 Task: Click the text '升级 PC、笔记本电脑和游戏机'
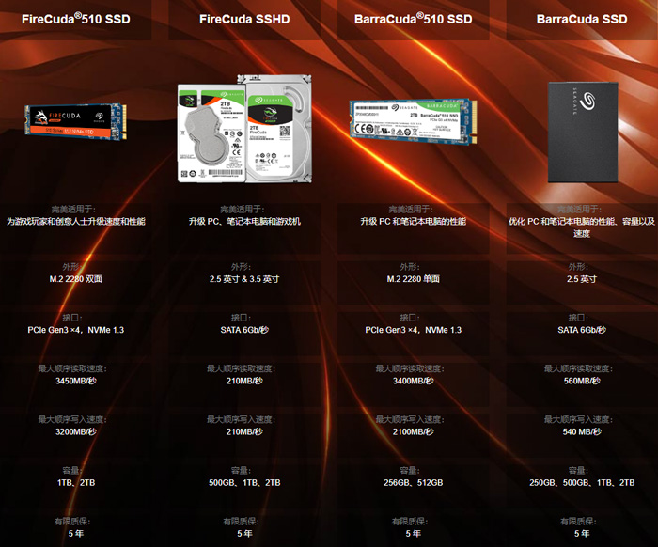click(244, 221)
